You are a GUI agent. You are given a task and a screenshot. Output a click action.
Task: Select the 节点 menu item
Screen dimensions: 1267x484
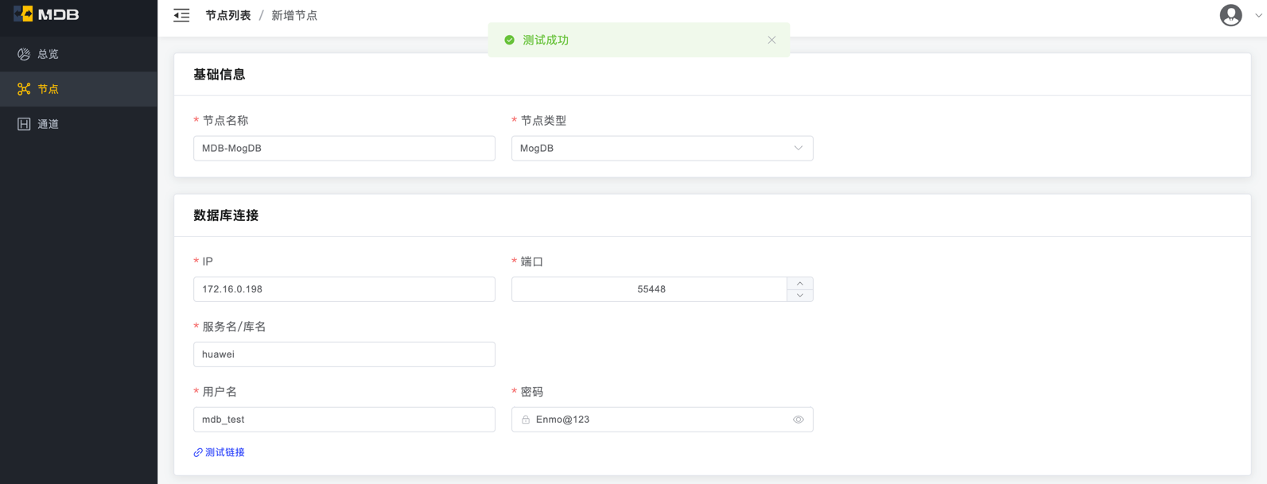pos(79,89)
